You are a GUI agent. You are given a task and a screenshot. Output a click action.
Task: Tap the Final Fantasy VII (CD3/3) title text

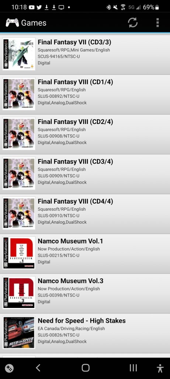[x=74, y=42]
